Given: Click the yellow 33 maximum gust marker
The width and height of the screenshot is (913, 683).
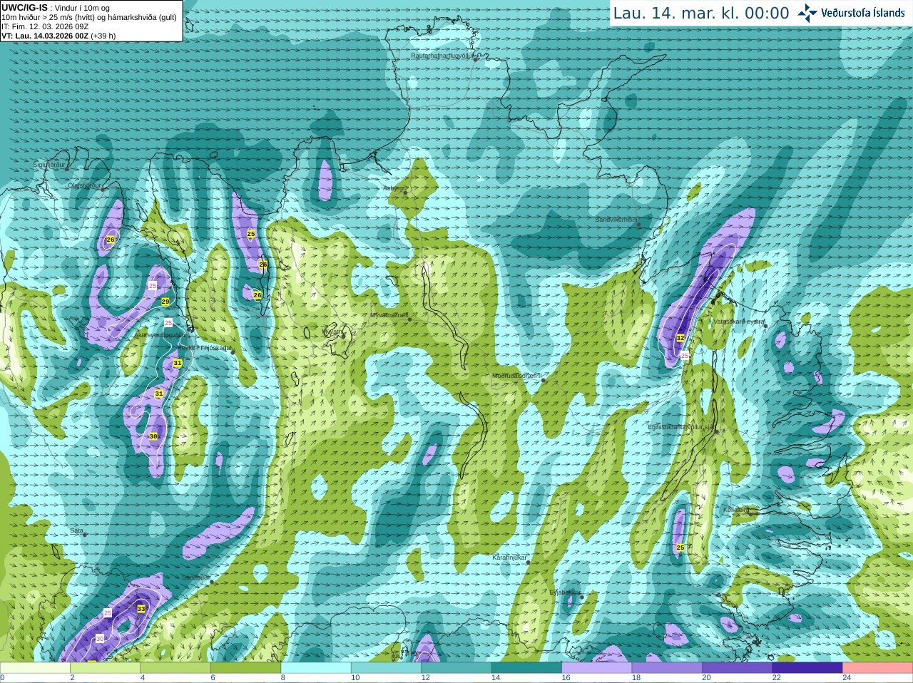Looking at the screenshot, I should [x=141, y=609].
